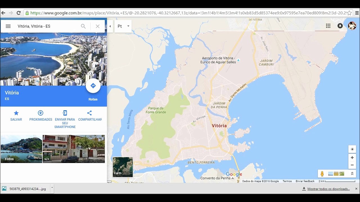
Task: Bookmark this page with the star
Action: (349, 13)
